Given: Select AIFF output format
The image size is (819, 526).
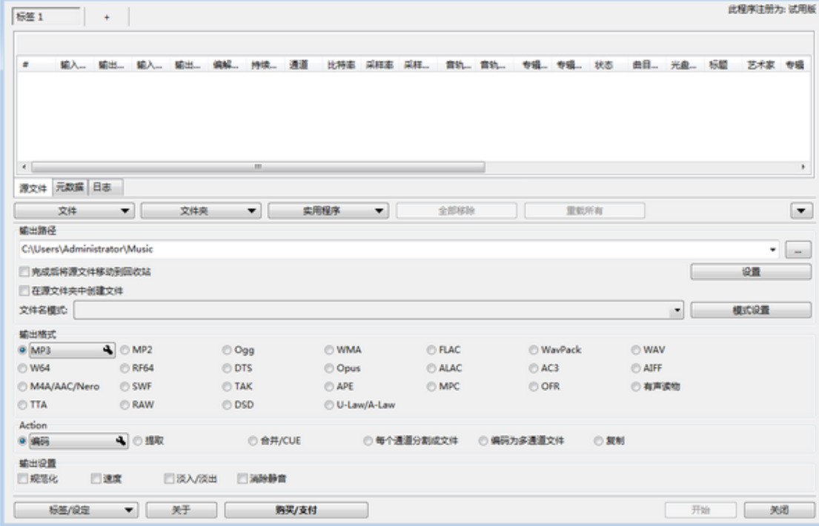Looking at the screenshot, I should [636, 368].
